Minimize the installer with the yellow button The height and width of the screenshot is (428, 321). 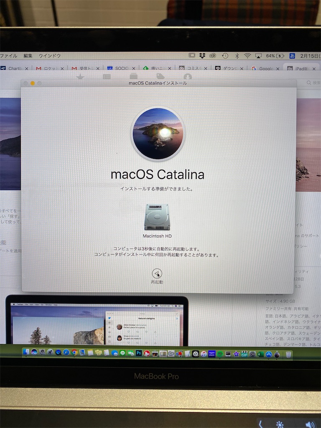point(33,83)
